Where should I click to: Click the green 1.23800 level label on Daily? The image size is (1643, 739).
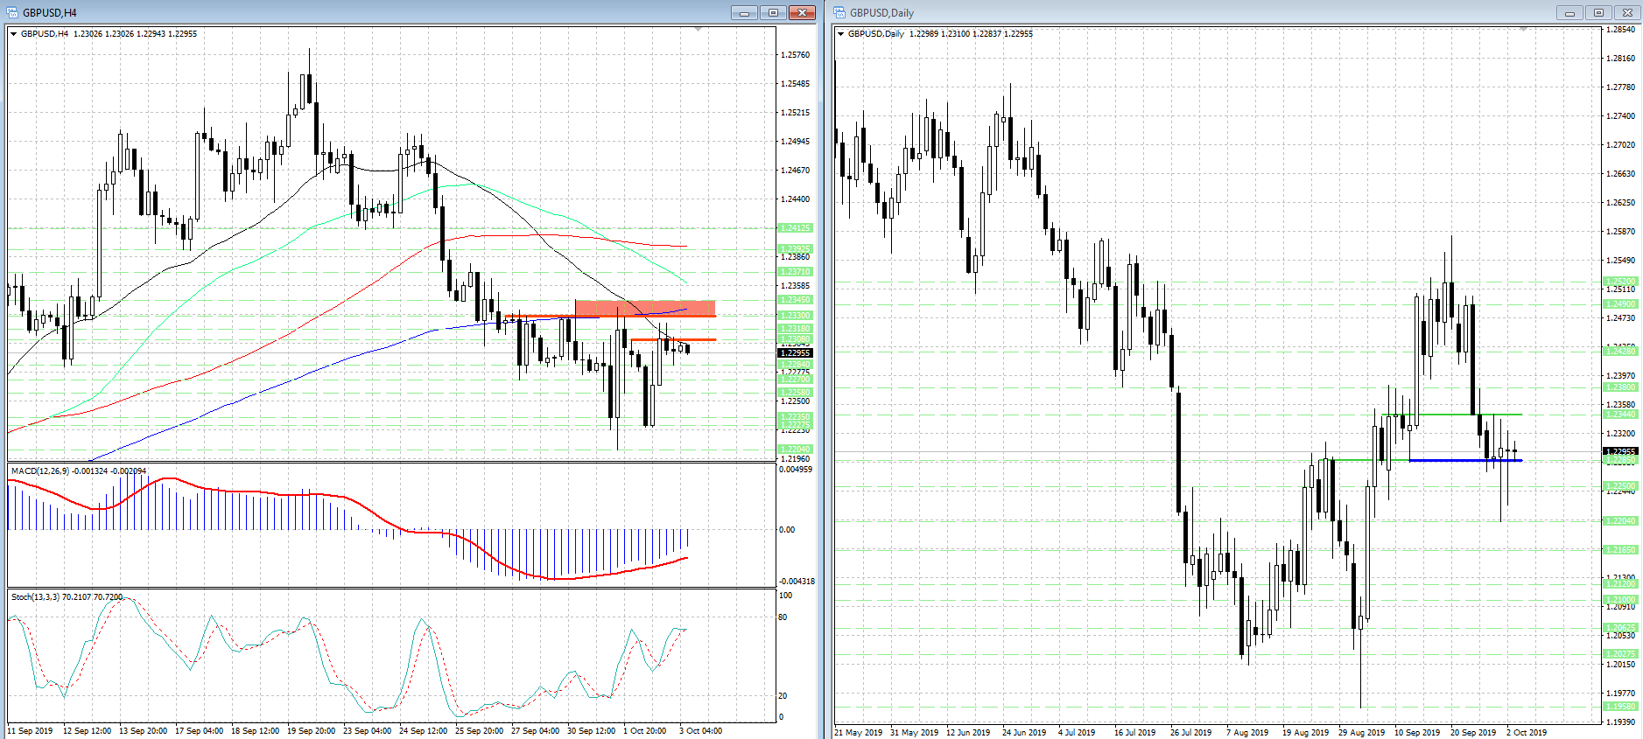pos(1620,387)
